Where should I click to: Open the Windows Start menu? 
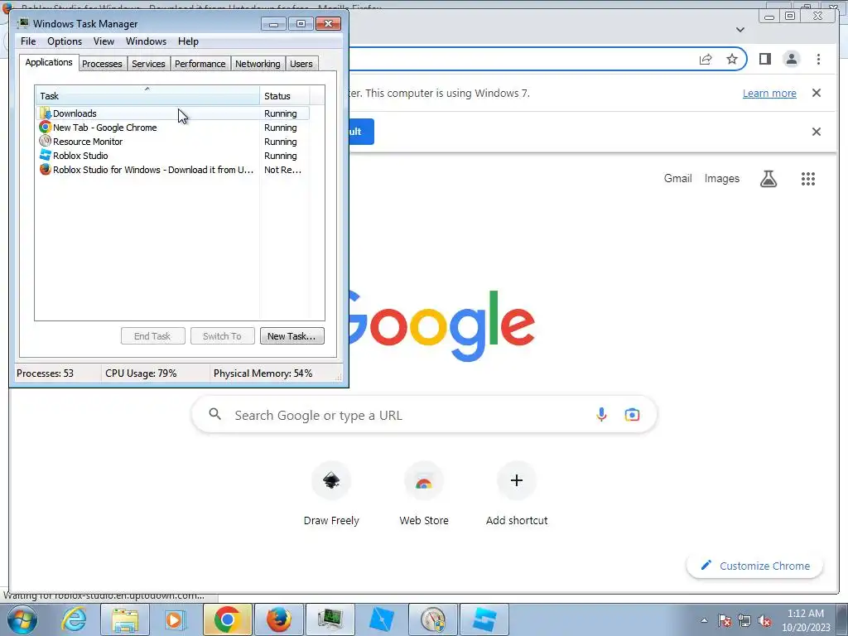coord(22,619)
